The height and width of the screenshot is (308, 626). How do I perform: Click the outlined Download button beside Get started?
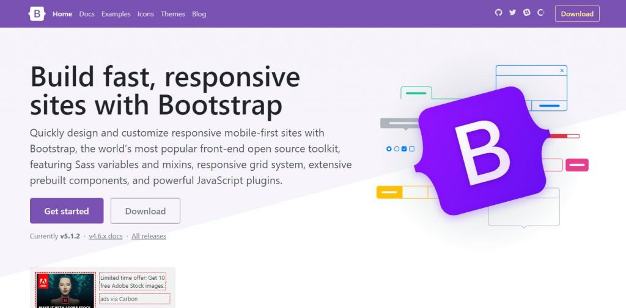(x=145, y=211)
